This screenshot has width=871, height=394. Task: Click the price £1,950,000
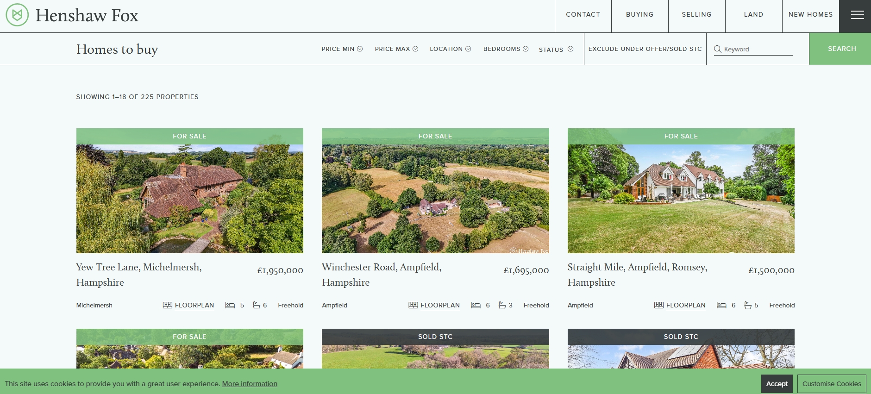click(x=280, y=270)
